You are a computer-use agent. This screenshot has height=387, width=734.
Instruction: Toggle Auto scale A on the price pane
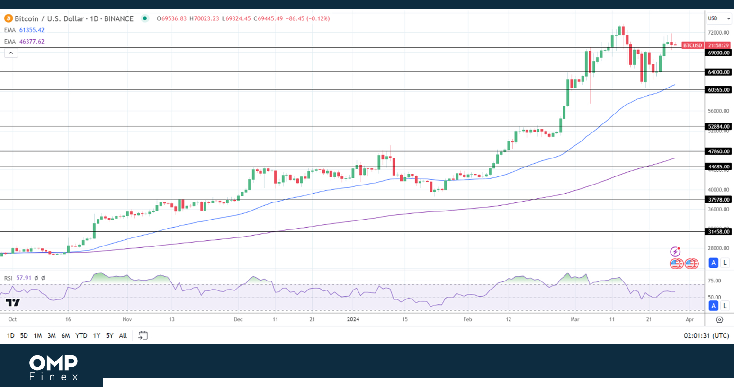pos(713,263)
